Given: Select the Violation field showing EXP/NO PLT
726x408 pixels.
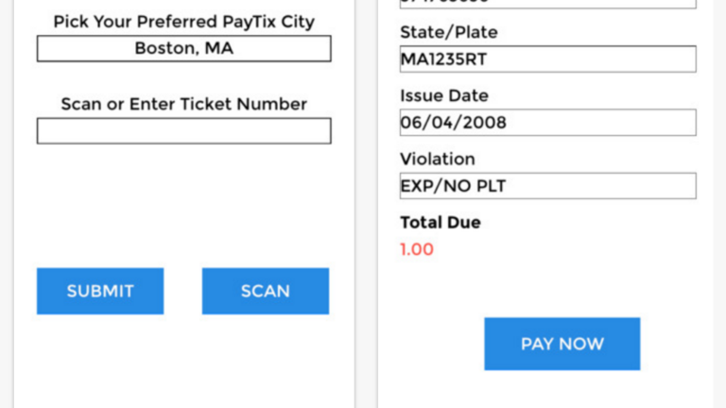Looking at the screenshot, I should (x=547, y=186).
